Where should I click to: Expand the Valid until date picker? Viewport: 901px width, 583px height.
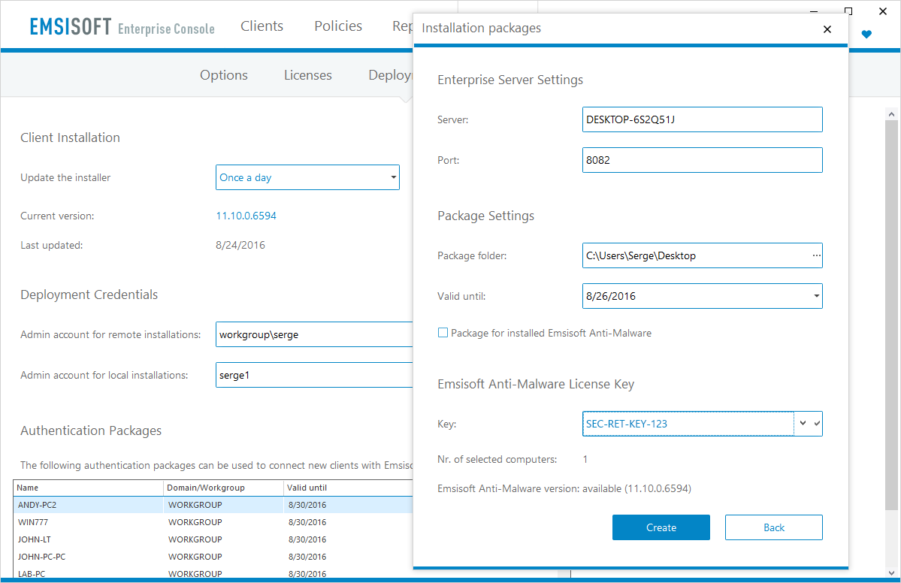pos(816,296)
